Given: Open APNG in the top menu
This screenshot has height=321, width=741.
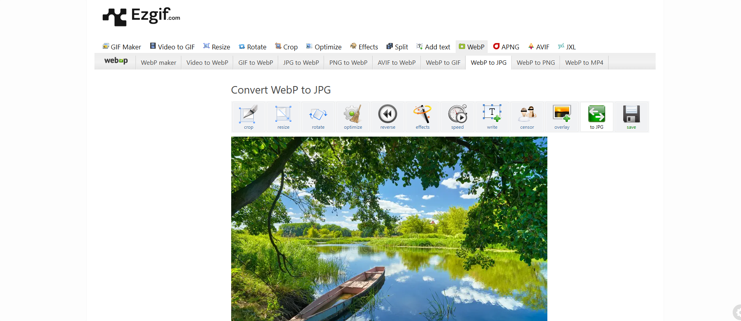Looking at the screenshot, I should 506,47.
